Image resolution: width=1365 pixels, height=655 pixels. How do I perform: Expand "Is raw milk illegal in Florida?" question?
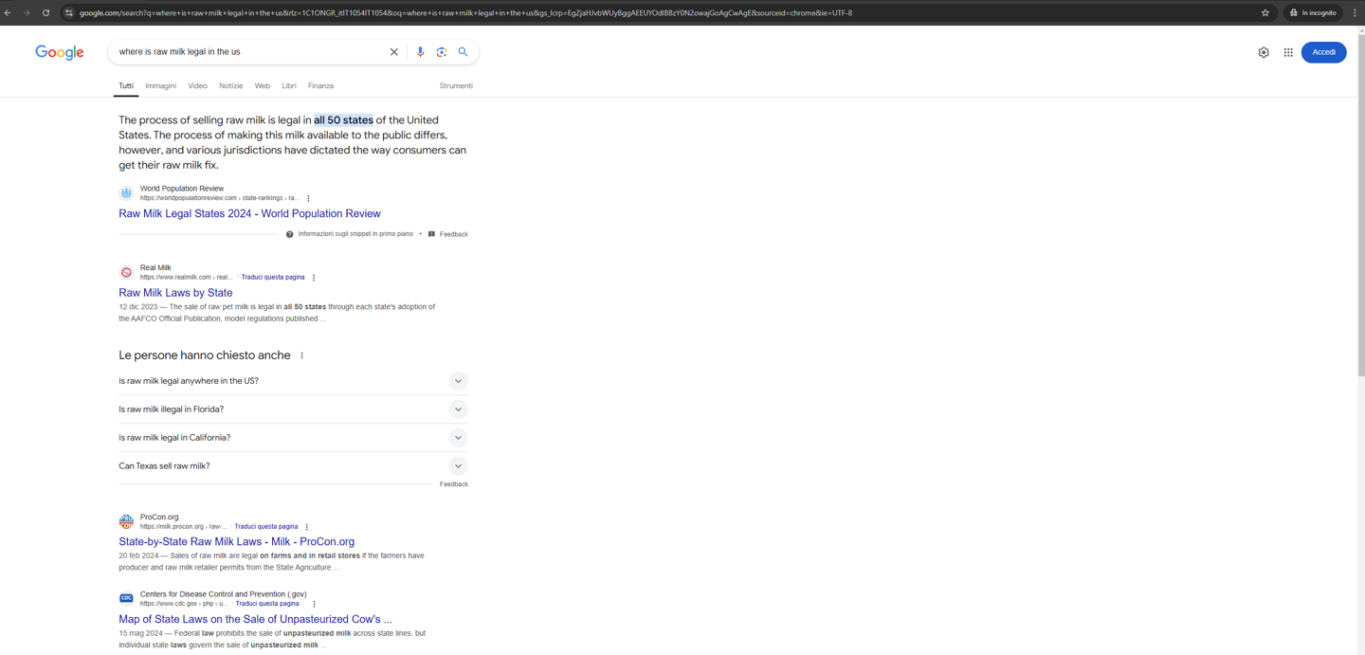458,409
